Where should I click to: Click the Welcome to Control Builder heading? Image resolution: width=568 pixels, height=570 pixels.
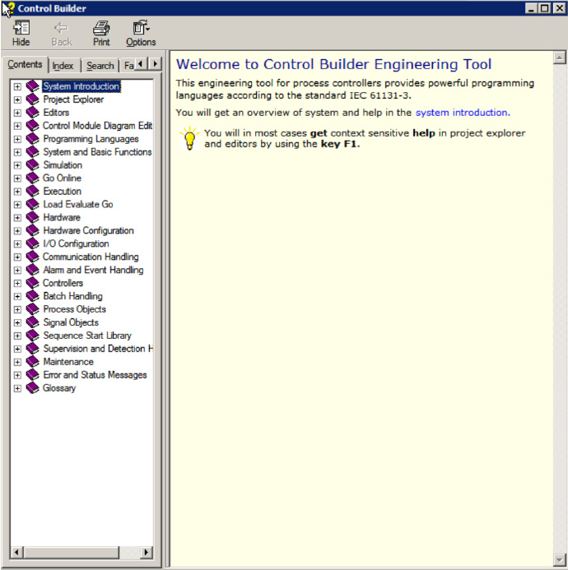[x=333, y=64]
